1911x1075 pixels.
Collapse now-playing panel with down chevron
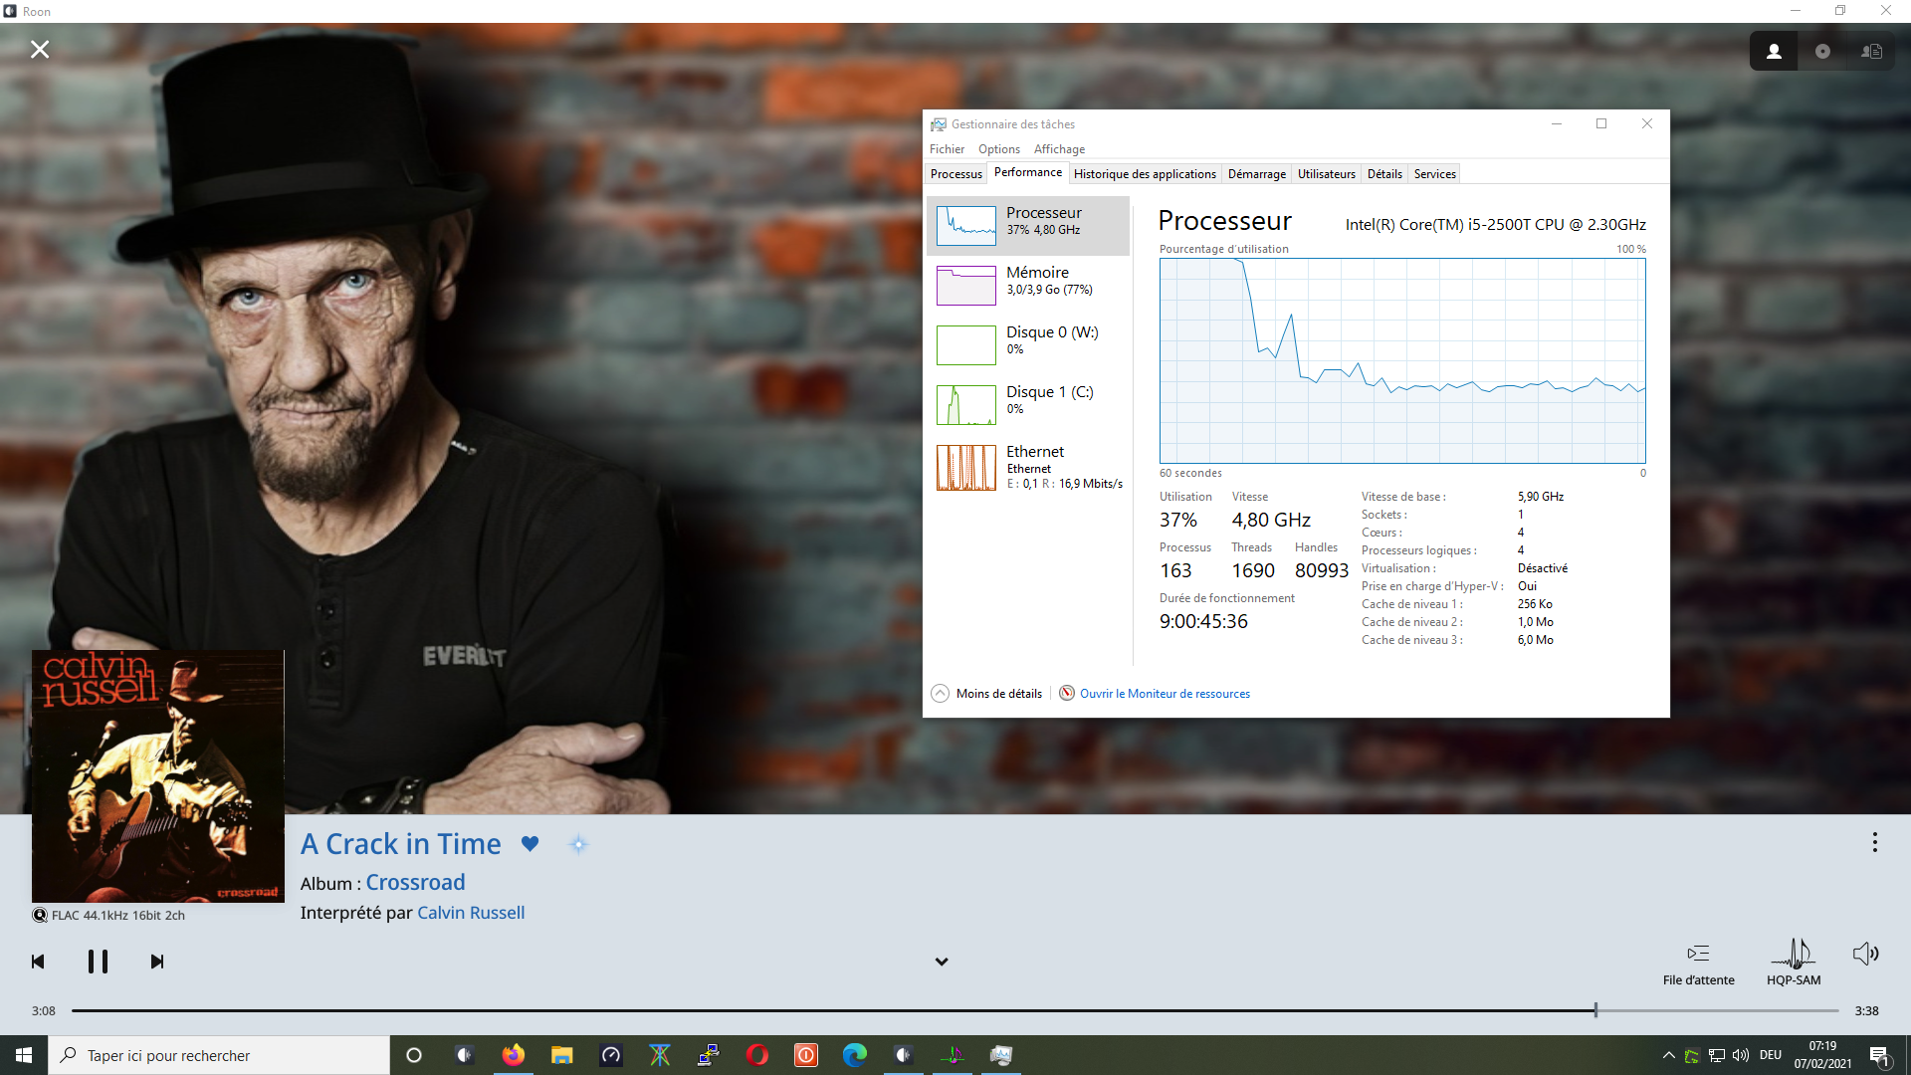point(942,962)
